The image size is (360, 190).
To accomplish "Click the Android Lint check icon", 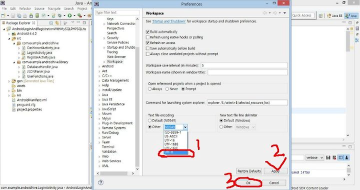I will [x=43, y=15].
